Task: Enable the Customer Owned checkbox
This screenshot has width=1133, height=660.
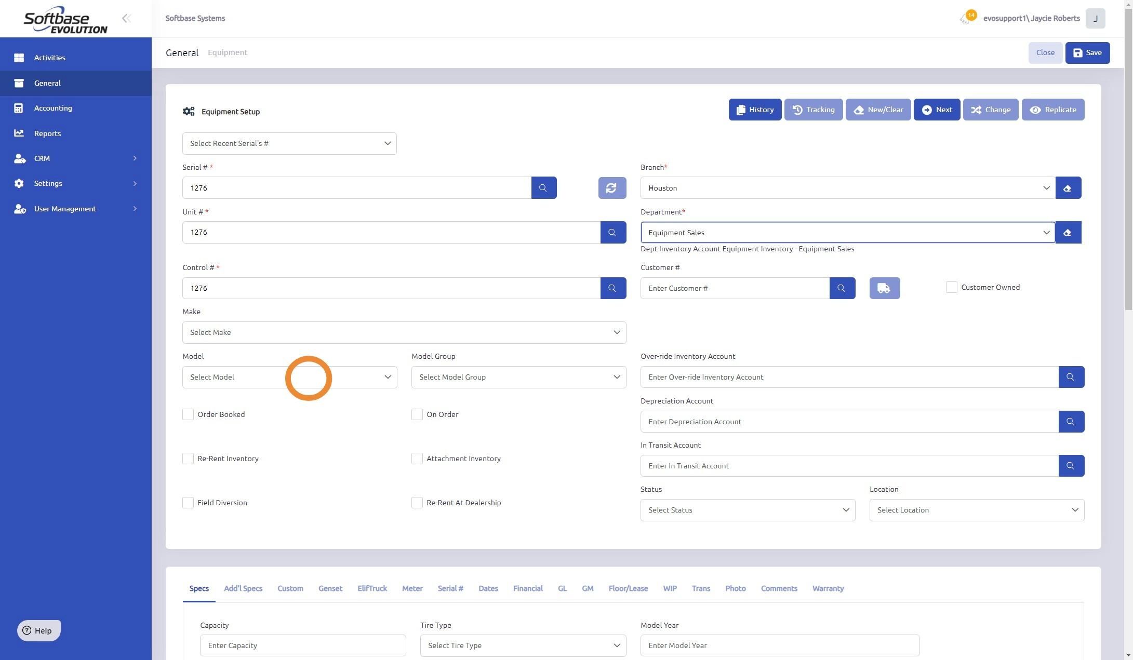Action: [951, 287]
